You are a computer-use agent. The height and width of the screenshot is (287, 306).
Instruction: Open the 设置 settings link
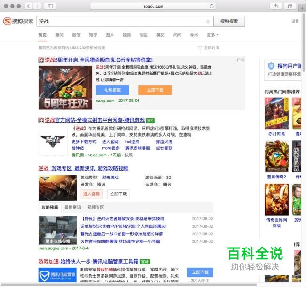coord(295,21)
